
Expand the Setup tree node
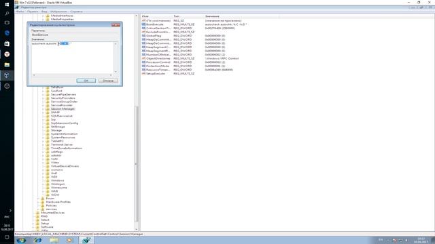click(x=33, y=224)
